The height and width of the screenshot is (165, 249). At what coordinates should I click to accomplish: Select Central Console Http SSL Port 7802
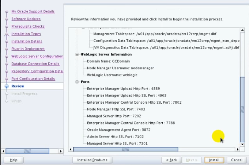(x=134, y=102)
